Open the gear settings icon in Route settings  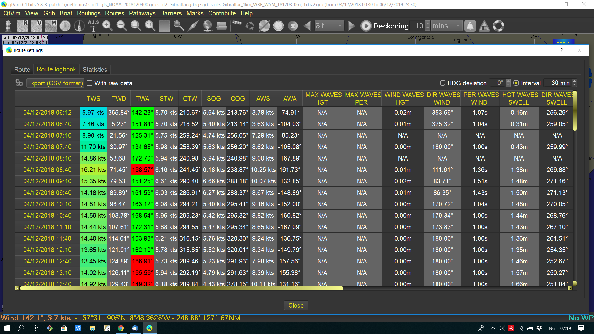[19, 83]
